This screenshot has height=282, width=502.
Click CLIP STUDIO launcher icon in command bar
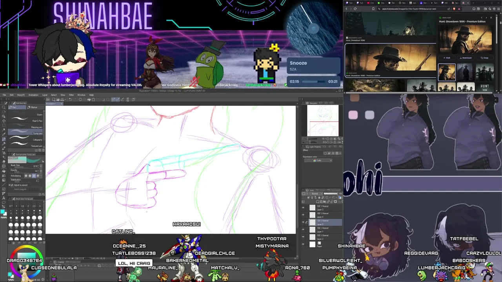point(47,99)
